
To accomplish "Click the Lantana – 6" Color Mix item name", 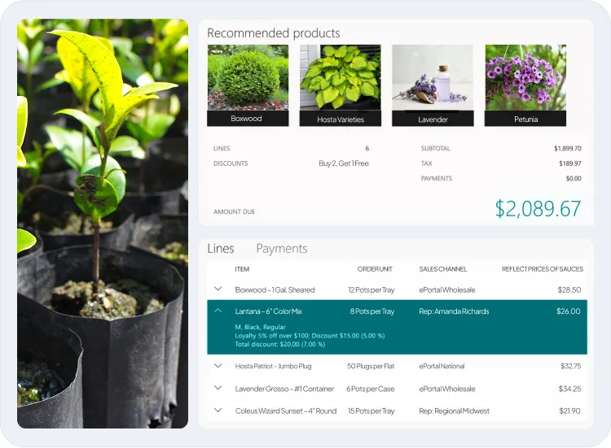I will (x=269, y=311).
